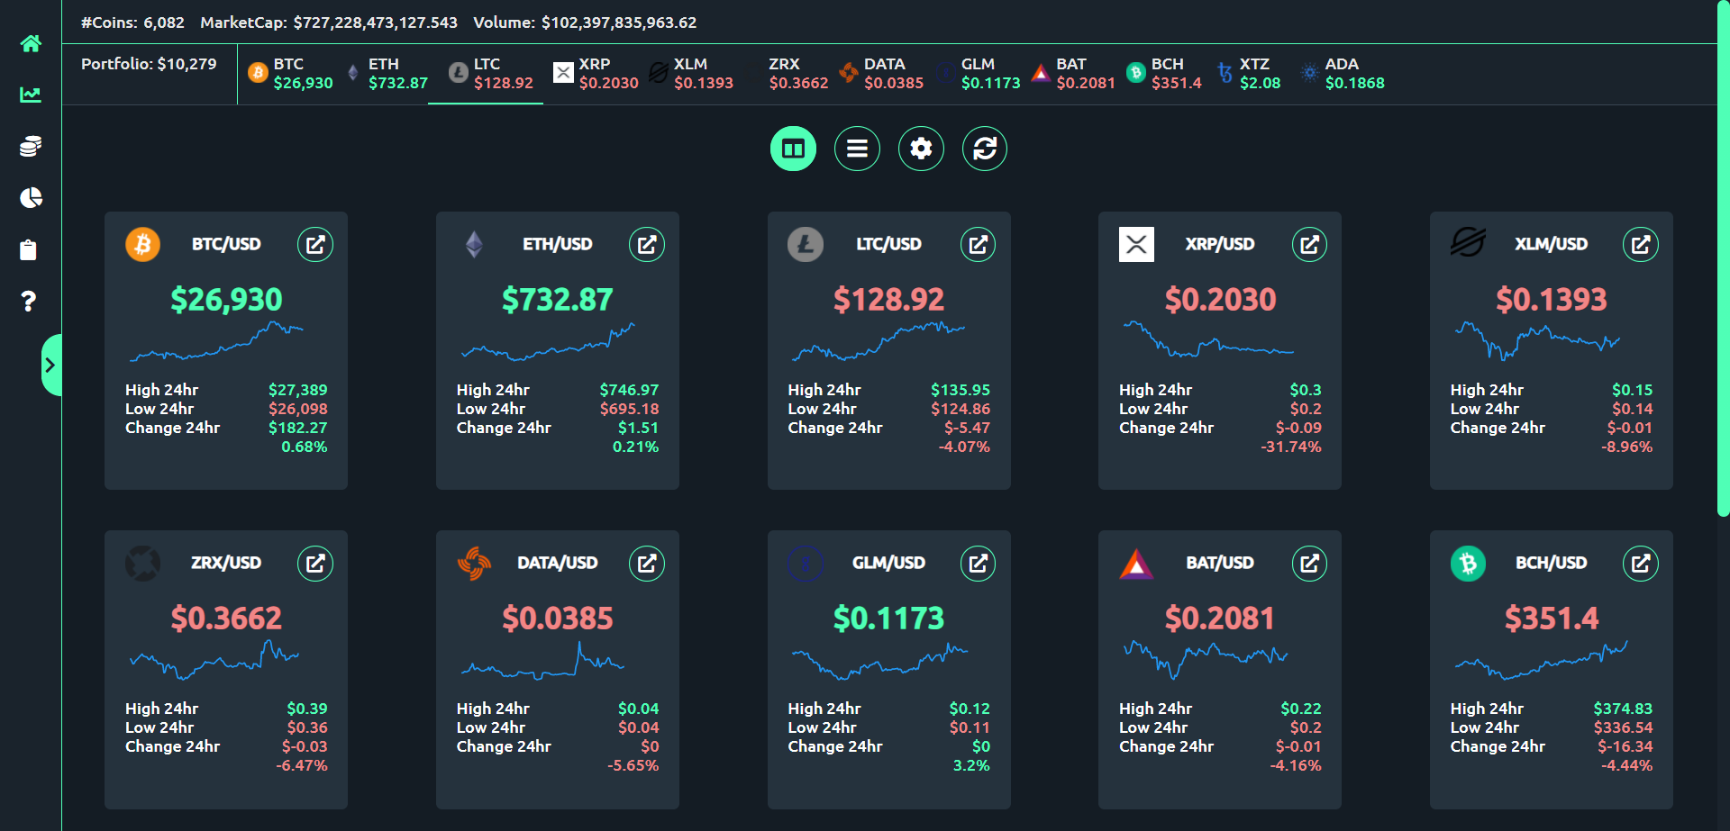Select the XRP ticker tab

(x=596, y=74)
